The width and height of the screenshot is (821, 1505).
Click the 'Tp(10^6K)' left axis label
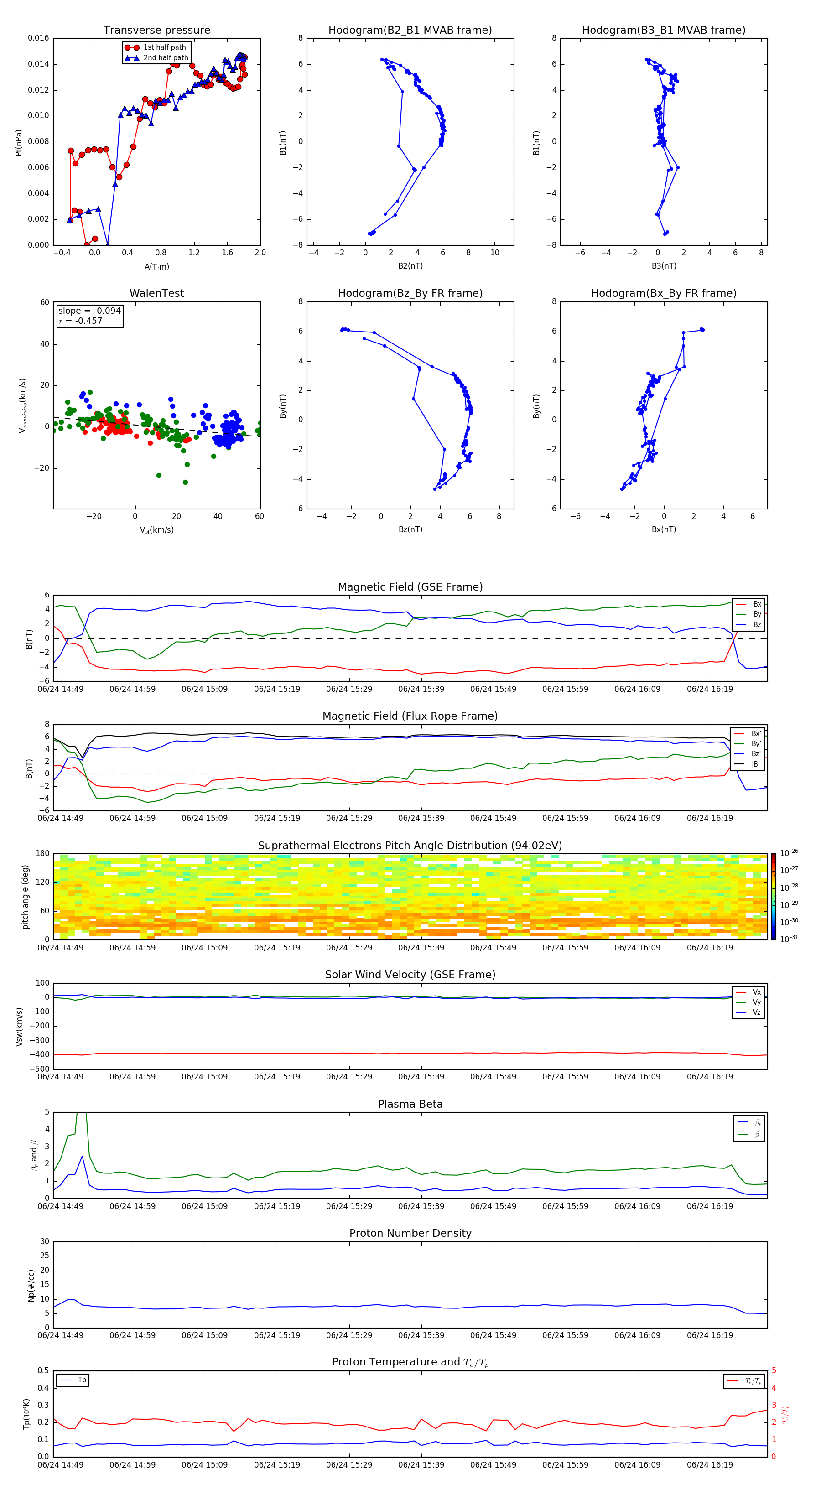pos(26,1414)
